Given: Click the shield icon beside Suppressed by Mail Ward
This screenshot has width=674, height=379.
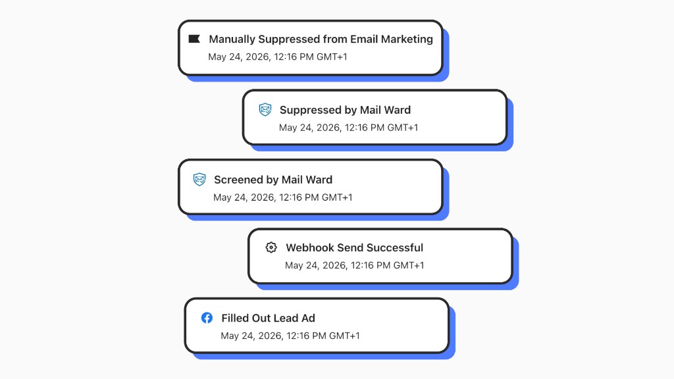Looking at the screenshot, I should 265,110.
